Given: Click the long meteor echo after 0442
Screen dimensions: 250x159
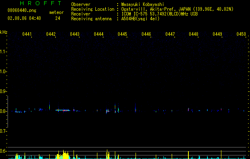Looking at the screenshot, I should (63, 110).
